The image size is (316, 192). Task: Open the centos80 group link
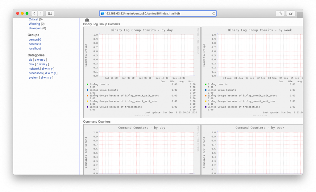(35, 40)
